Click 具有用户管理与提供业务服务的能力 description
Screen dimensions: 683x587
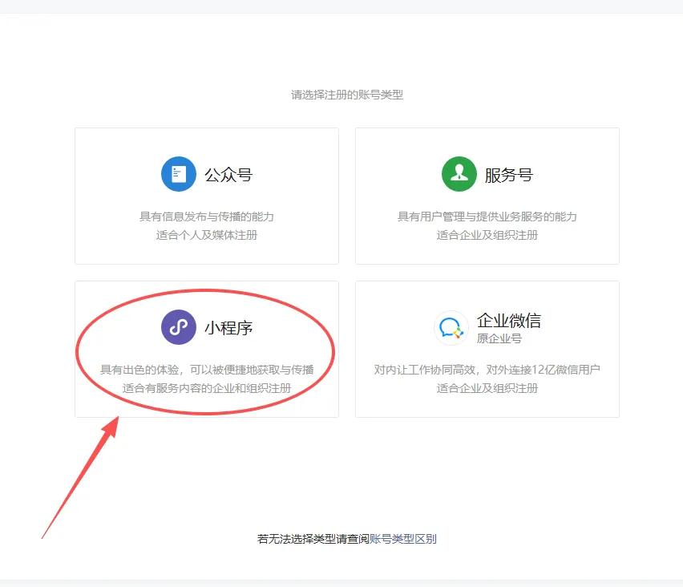(487, 217)
